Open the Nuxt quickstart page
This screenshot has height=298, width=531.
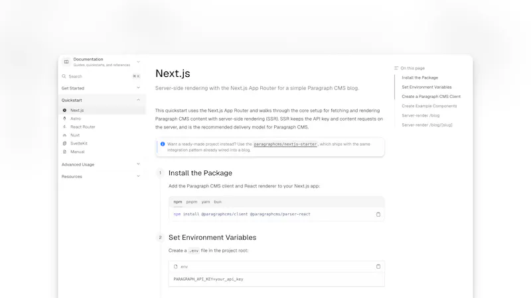[103, 135]
